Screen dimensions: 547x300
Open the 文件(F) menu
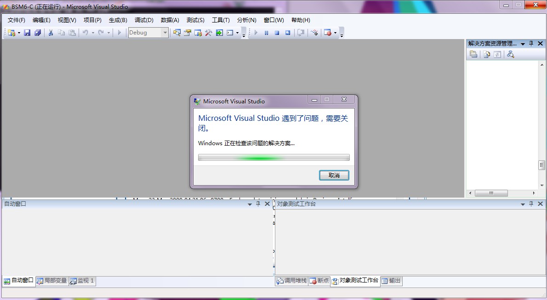pyautogui.click(x=17, y=20)
